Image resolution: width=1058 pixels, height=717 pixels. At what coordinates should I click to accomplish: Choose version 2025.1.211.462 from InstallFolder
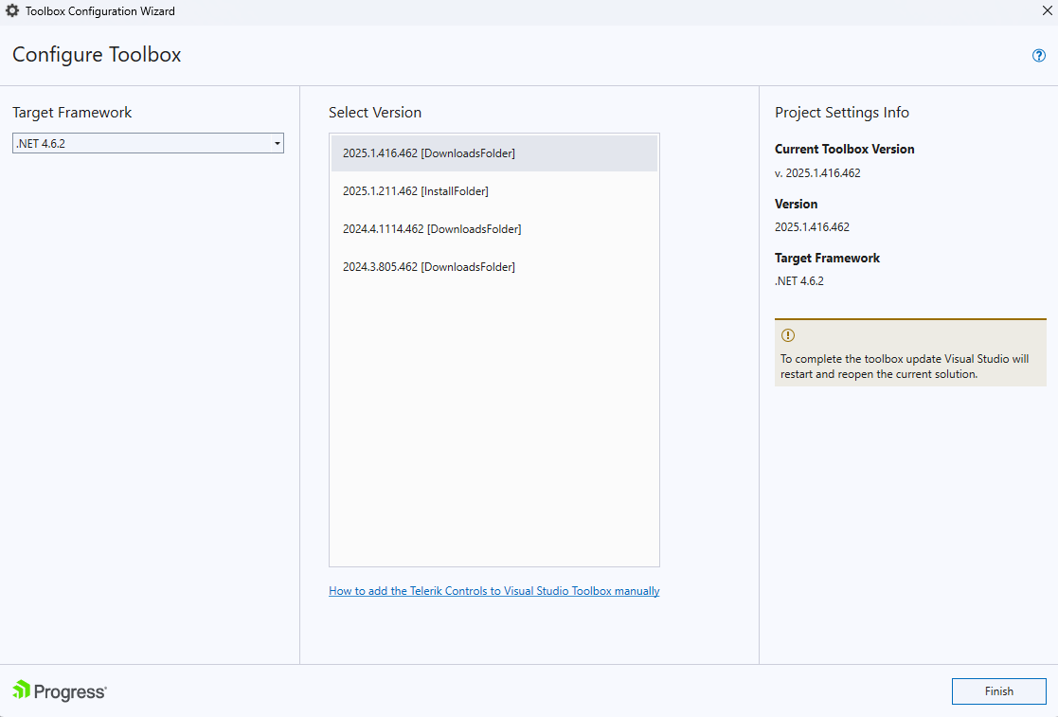pos(416,190)
